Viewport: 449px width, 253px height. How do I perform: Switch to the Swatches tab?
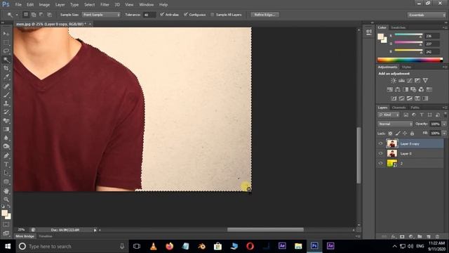coord(398,27)
